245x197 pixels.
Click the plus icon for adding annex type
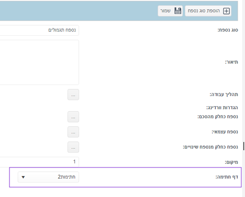pyautogui.click(x=227, y=11)
